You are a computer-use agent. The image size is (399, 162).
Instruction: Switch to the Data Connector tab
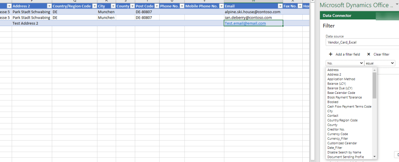[x=337, y=16]
